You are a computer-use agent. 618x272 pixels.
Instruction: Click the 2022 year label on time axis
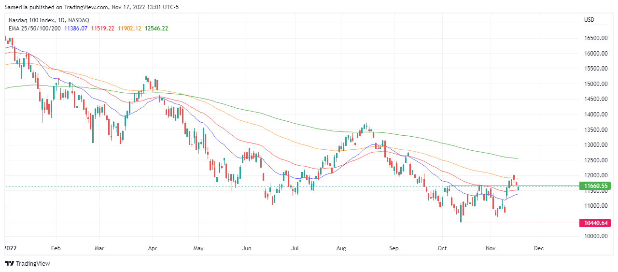(10, 248)
